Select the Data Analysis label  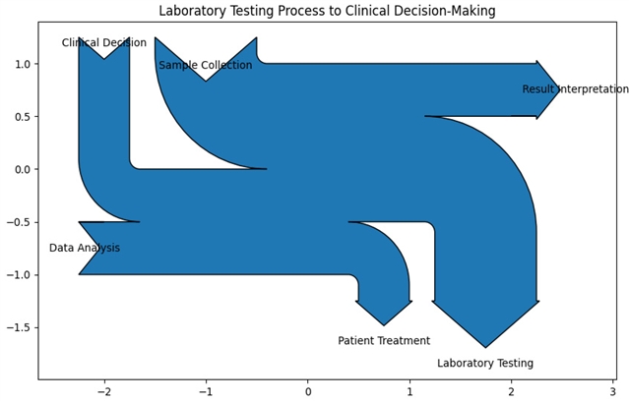click(x=85, y=249)
